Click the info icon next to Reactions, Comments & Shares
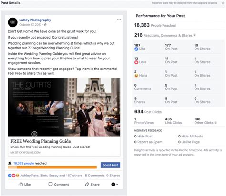This screenshot has width=226, height=196. pos(195,35)
